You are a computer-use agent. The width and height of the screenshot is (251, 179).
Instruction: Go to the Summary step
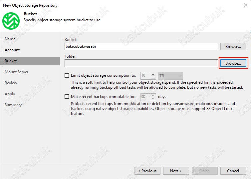point(13,105)
